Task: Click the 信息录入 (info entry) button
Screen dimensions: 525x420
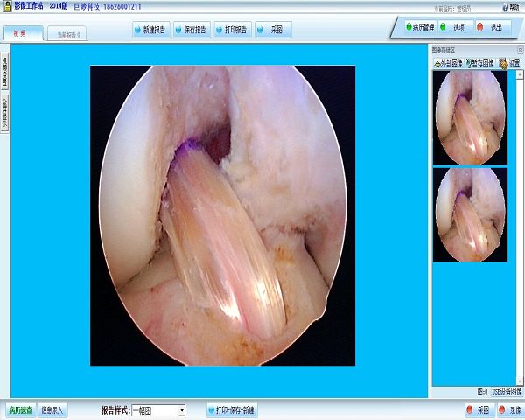Action: [52, 409]
